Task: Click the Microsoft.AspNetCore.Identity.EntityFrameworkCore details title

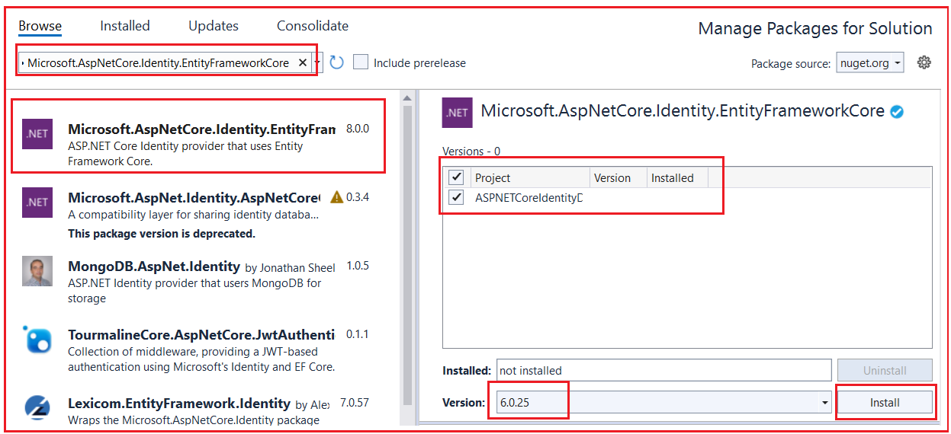Action: (x=683, y=111)
